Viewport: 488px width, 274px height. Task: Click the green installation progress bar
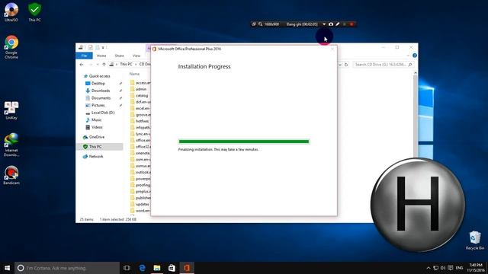pyautogui.click(x=244, y=142)
